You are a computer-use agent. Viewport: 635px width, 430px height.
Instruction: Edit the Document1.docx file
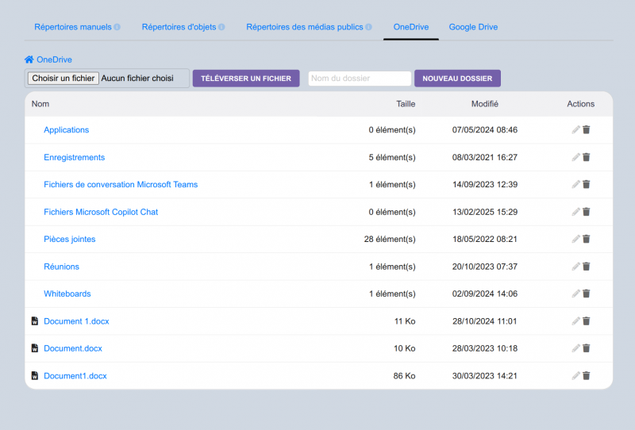(575, 376)
